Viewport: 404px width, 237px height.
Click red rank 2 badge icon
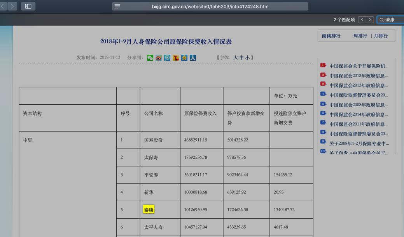coord(323,75)
